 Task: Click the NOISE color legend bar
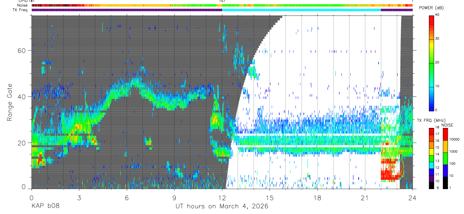coord(445,159)
